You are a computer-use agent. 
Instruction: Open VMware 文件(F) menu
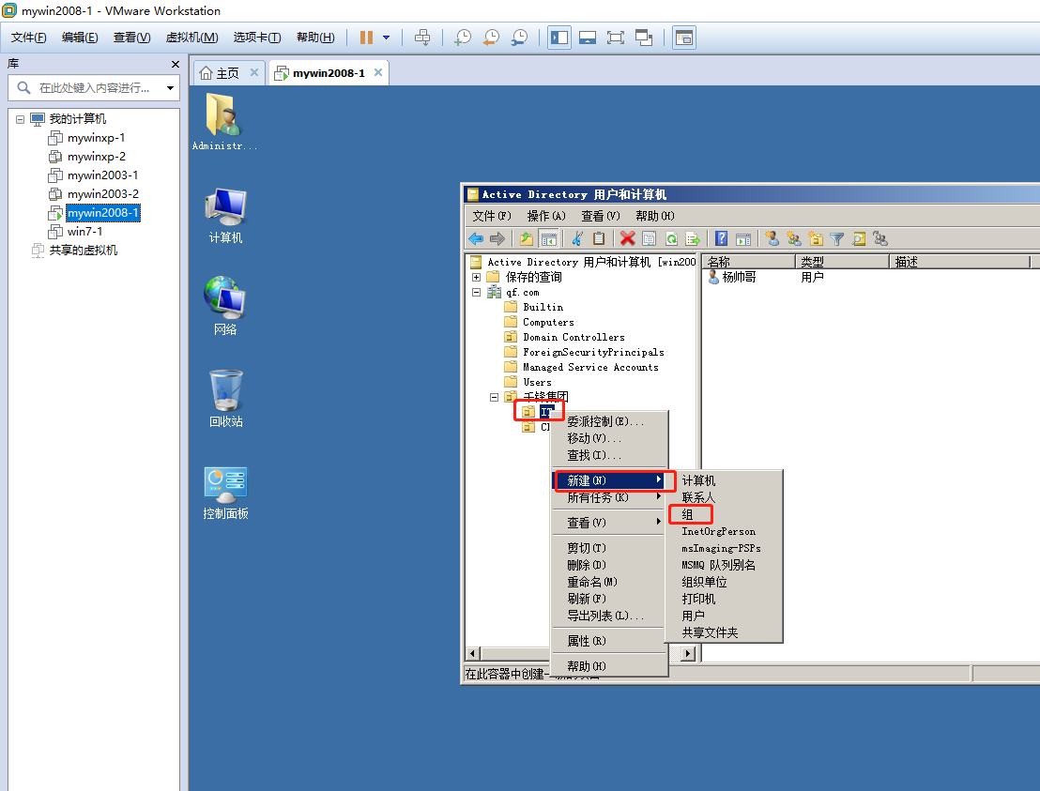point(28,38)
